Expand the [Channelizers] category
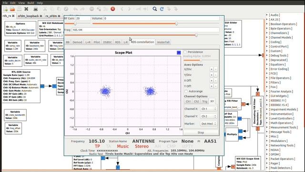Image resolution: width=305 pixels, height=172 pixels. [267, 33]
